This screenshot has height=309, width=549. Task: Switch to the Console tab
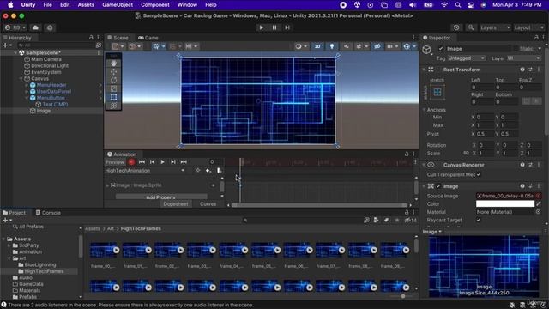(x=48, y=213)
